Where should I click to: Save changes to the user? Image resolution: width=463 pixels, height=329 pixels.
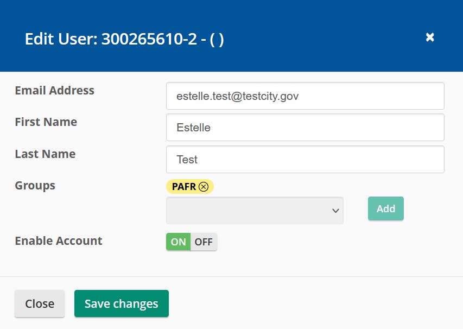(x=122, y=303)
